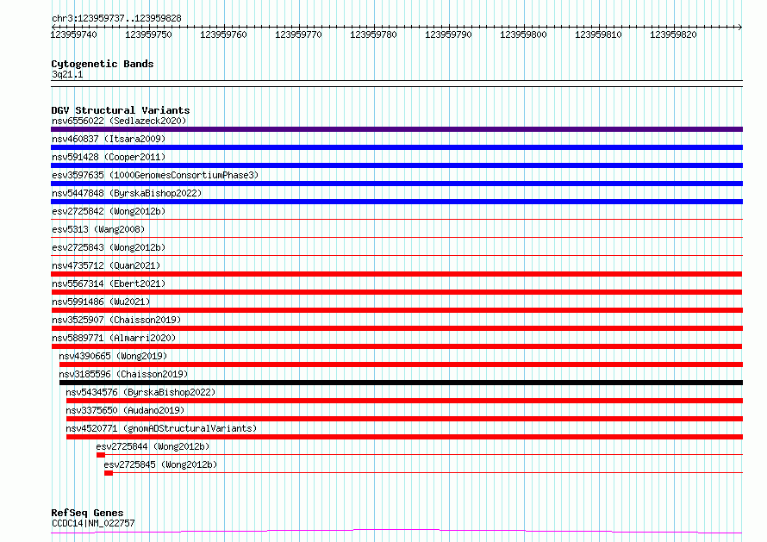This screenshot has width=767, height=542.
Task: Click the nsv6556022 (Sedlazeck2020) label
Action: coord(119,121)
